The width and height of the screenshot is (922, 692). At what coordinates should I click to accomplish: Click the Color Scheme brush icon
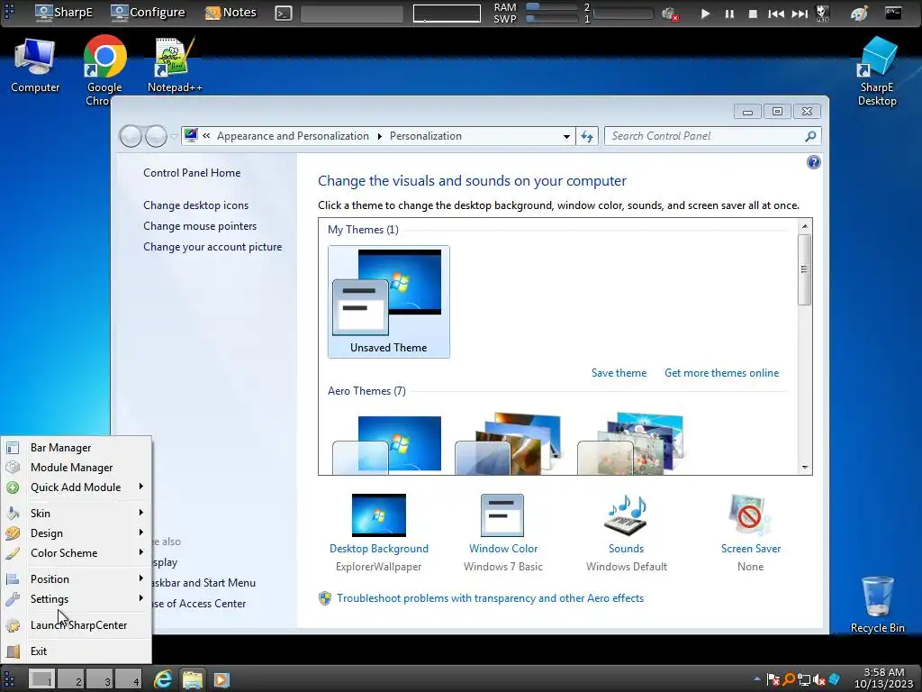click(13, 554)
